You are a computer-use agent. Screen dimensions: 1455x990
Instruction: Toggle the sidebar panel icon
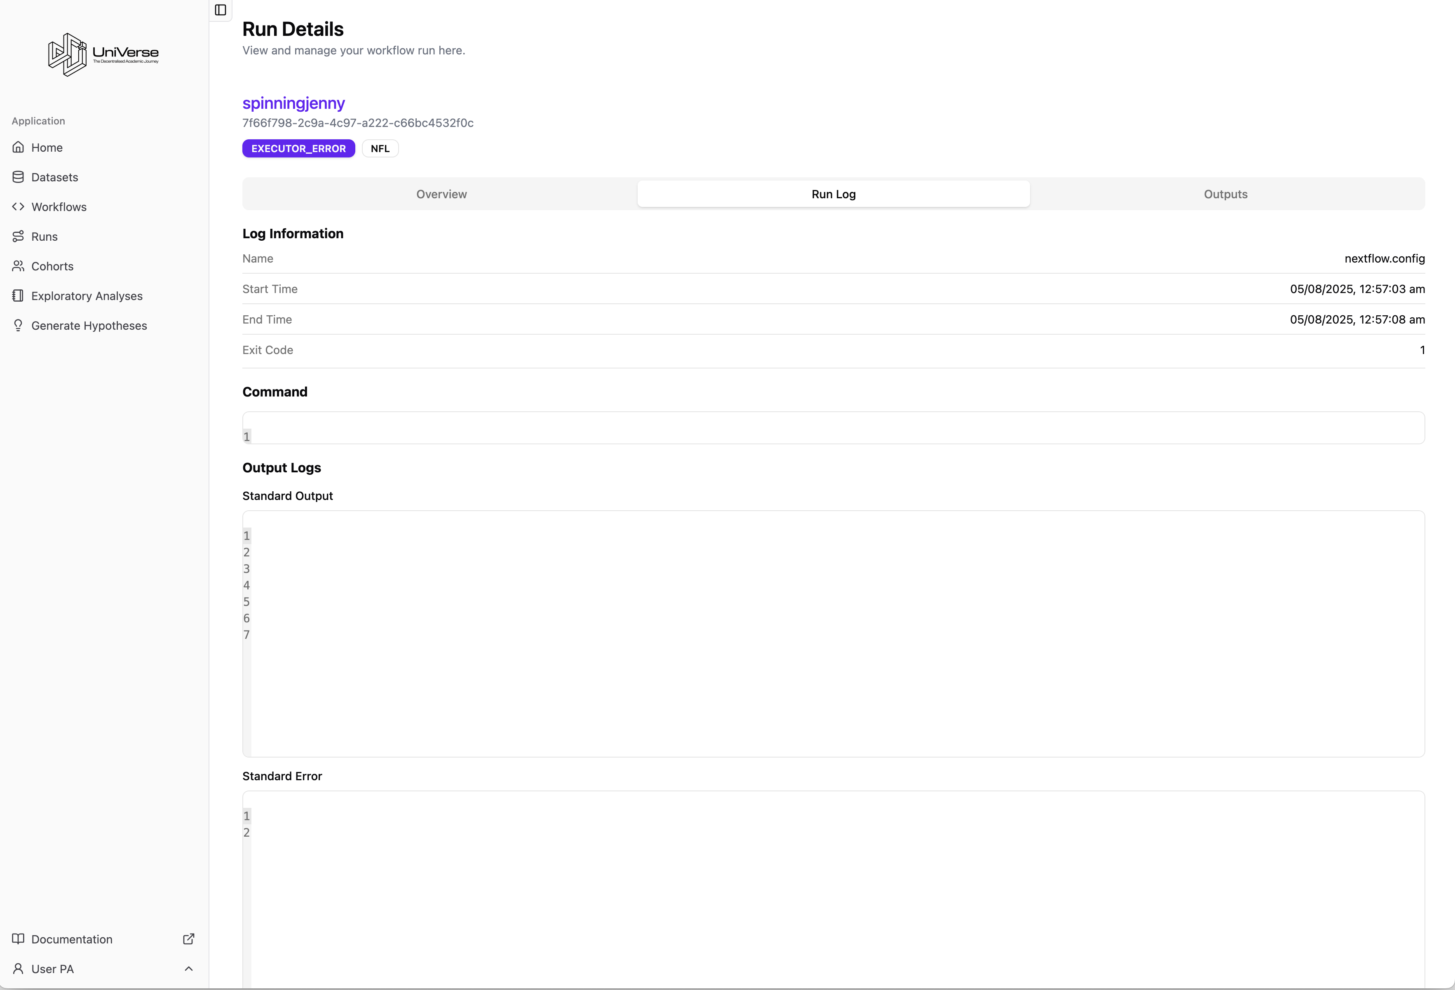coord(221,10)
